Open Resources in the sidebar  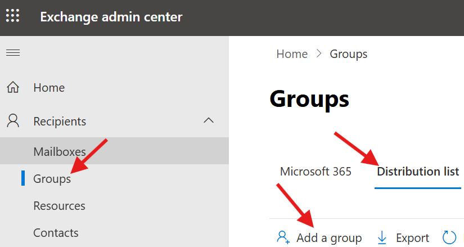point(59,206)
